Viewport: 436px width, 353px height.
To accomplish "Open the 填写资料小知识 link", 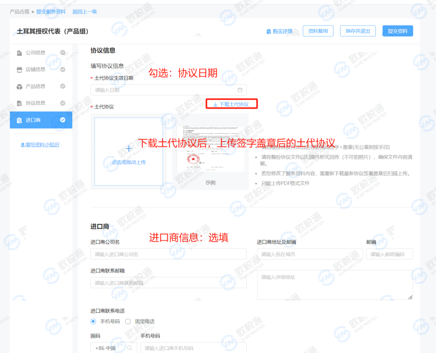I will tap(40, 145).
